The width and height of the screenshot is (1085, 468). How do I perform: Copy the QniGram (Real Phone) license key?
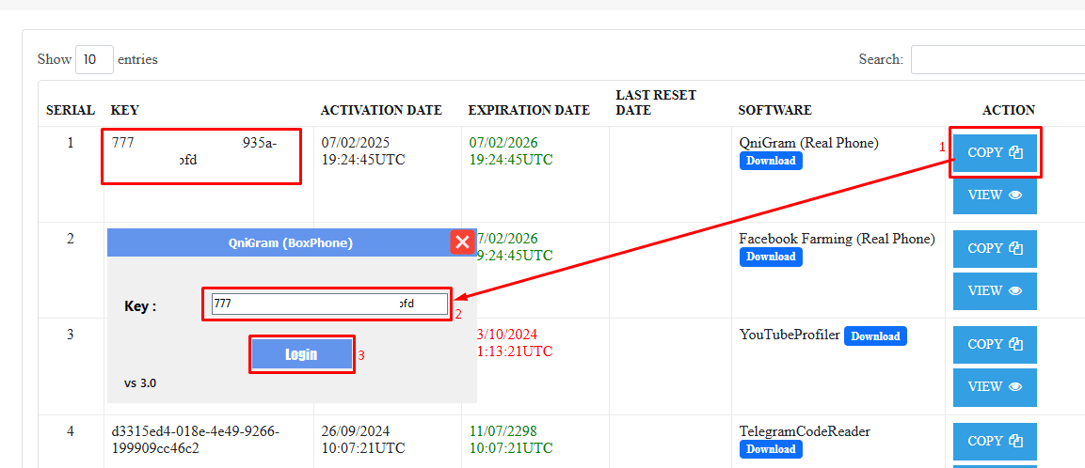pyautogui.click(x=995, y=152)
